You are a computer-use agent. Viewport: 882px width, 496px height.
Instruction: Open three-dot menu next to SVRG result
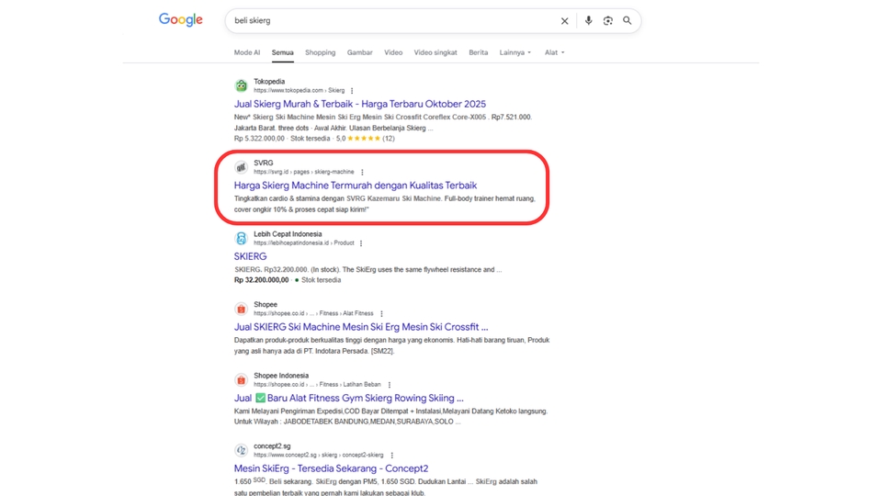coord(362,173)
